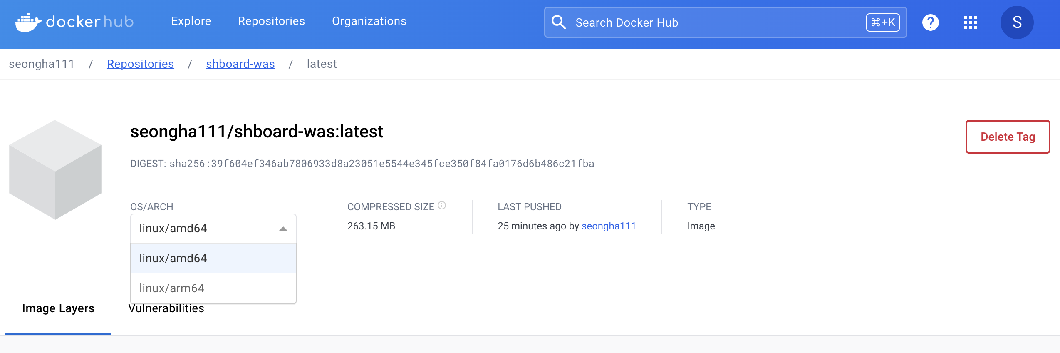Switch to the Image Layers tab
This screenshot has height=353, width=1060.
(58, 308)
